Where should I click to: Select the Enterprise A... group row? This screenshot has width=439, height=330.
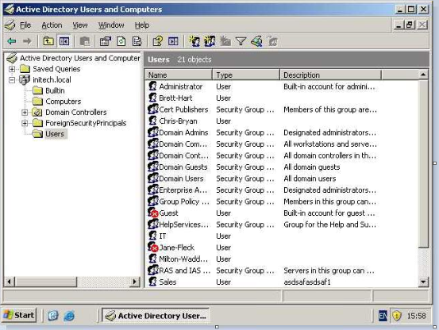[x=282, y=190]
